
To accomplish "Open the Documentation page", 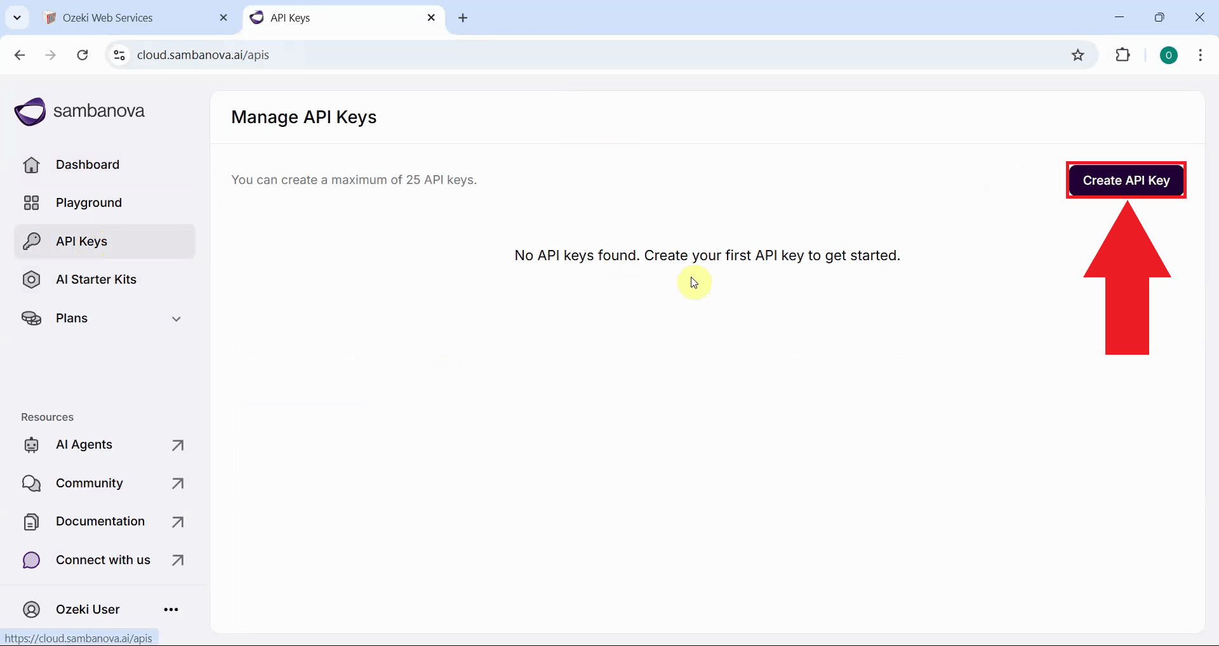I will point(100,521).
